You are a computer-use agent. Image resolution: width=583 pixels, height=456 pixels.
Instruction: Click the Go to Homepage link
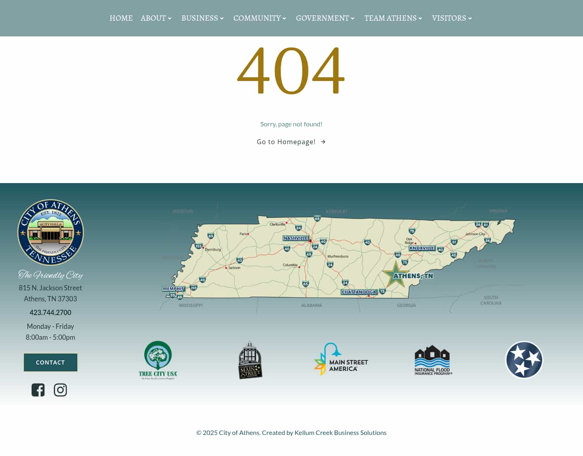[x=291, y=142]
